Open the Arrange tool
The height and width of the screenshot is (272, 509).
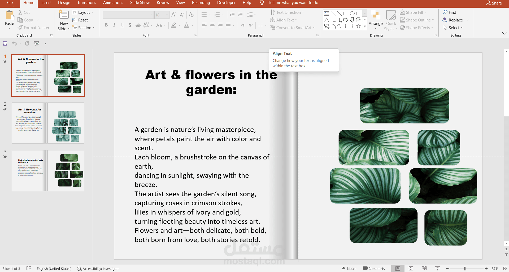(376, 20)
